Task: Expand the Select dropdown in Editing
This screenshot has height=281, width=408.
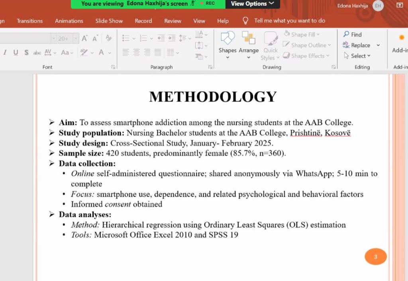Action: click(369, 56)
